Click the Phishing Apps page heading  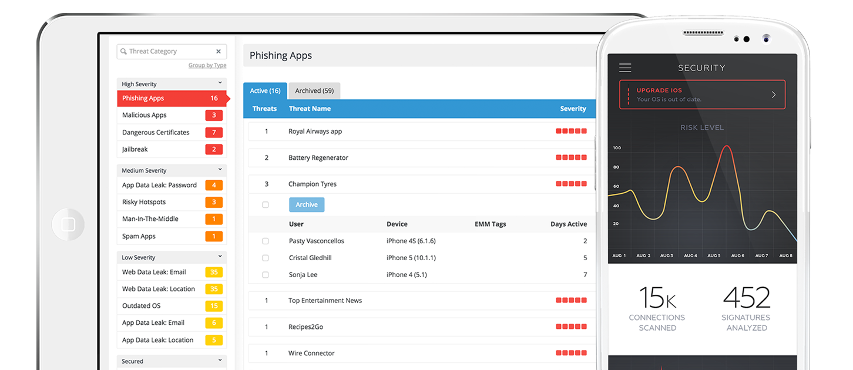point(281,56)
